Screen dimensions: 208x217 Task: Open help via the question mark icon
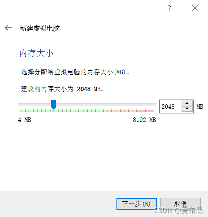(x=169, y=8)
